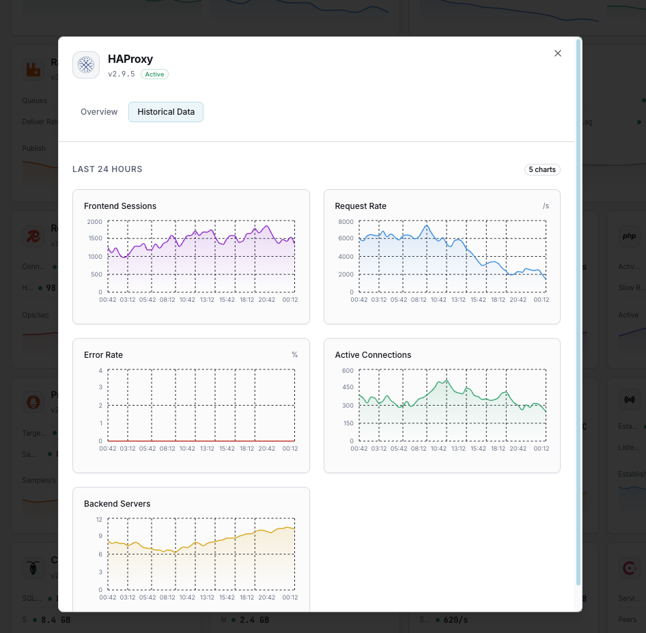Click the Redis service icon
The image size is (646, 633).
[x=33, y=235]
